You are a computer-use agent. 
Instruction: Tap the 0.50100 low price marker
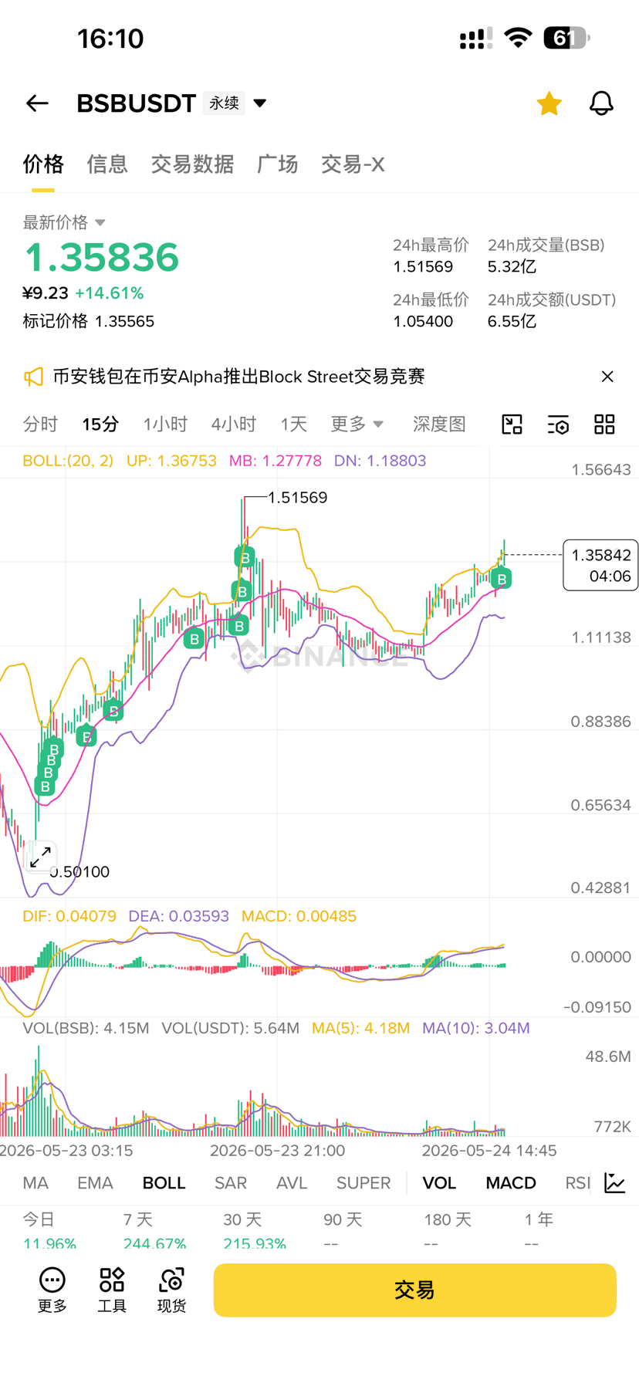click(79, 872)
